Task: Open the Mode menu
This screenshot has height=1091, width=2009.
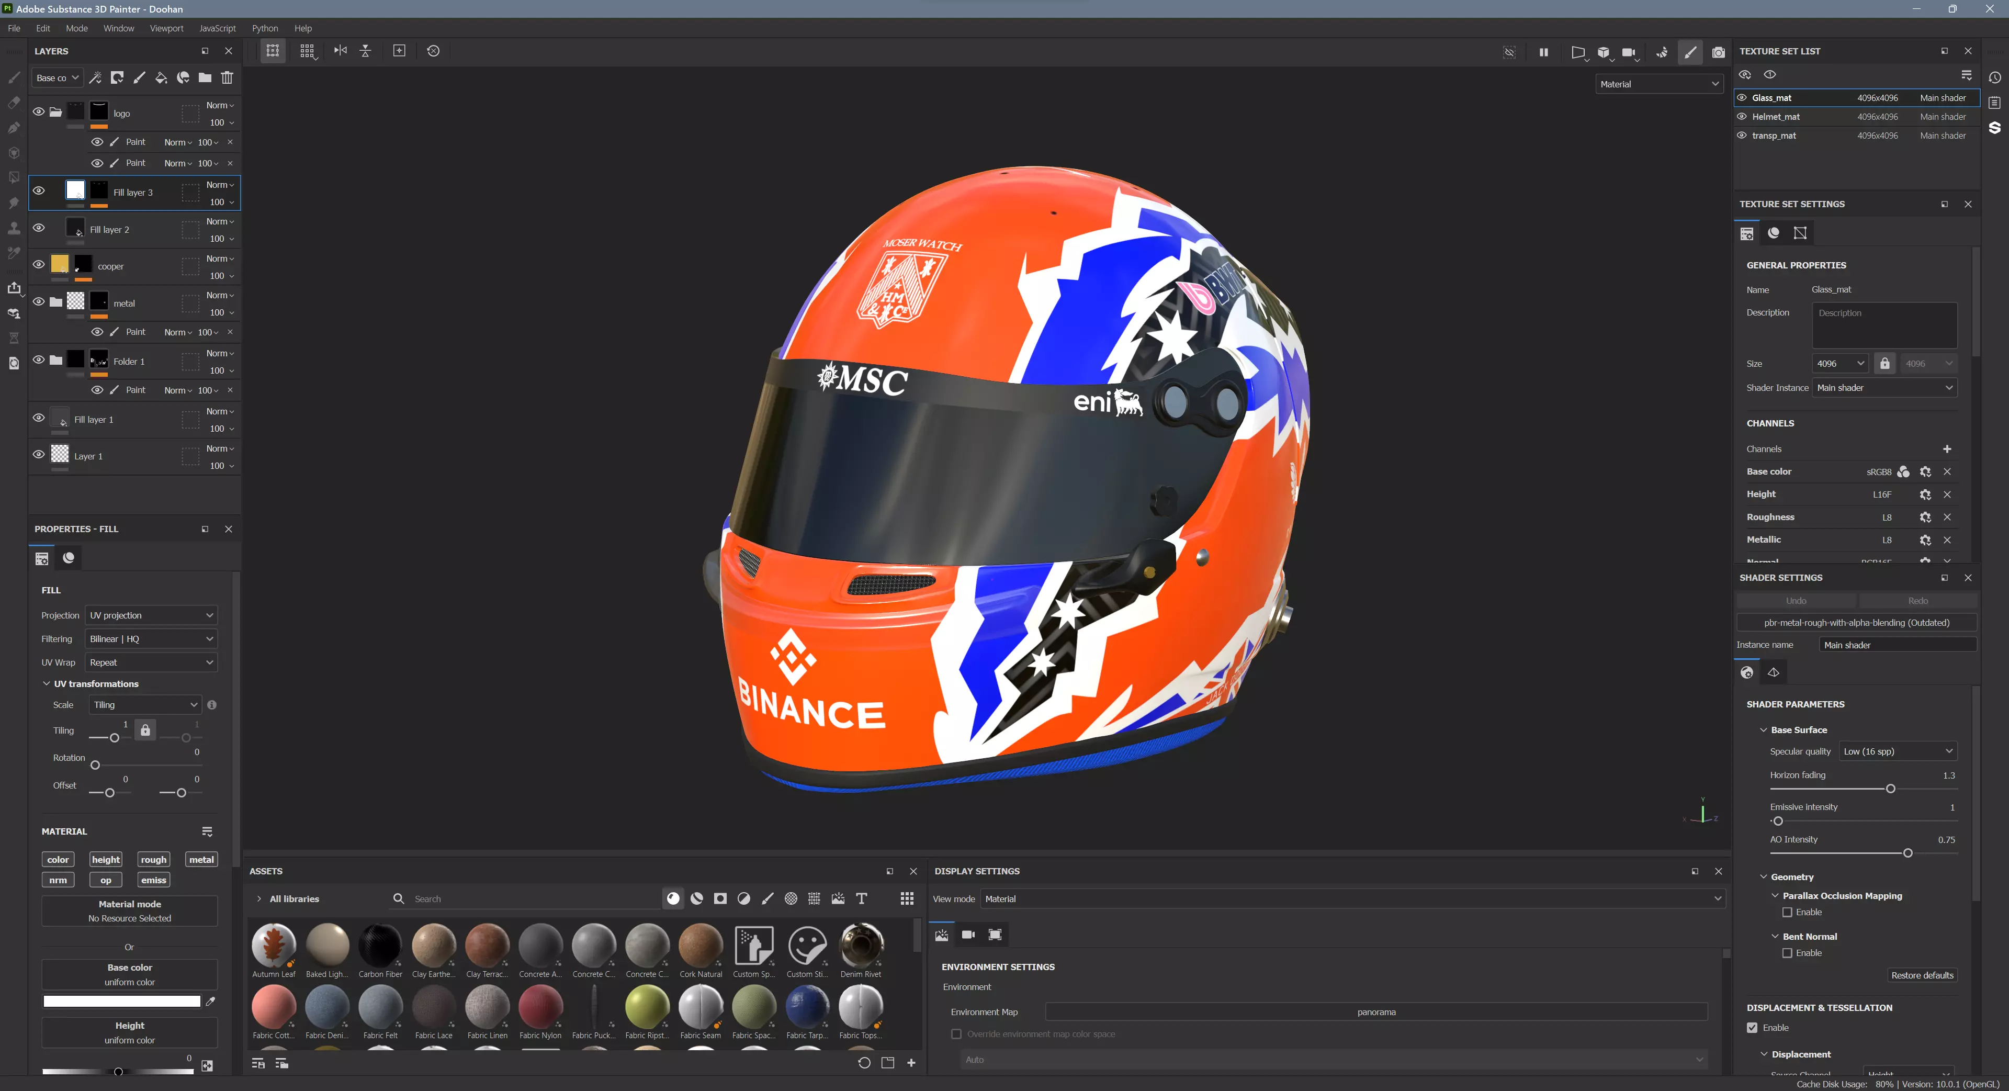Action: tap(76, 28)
